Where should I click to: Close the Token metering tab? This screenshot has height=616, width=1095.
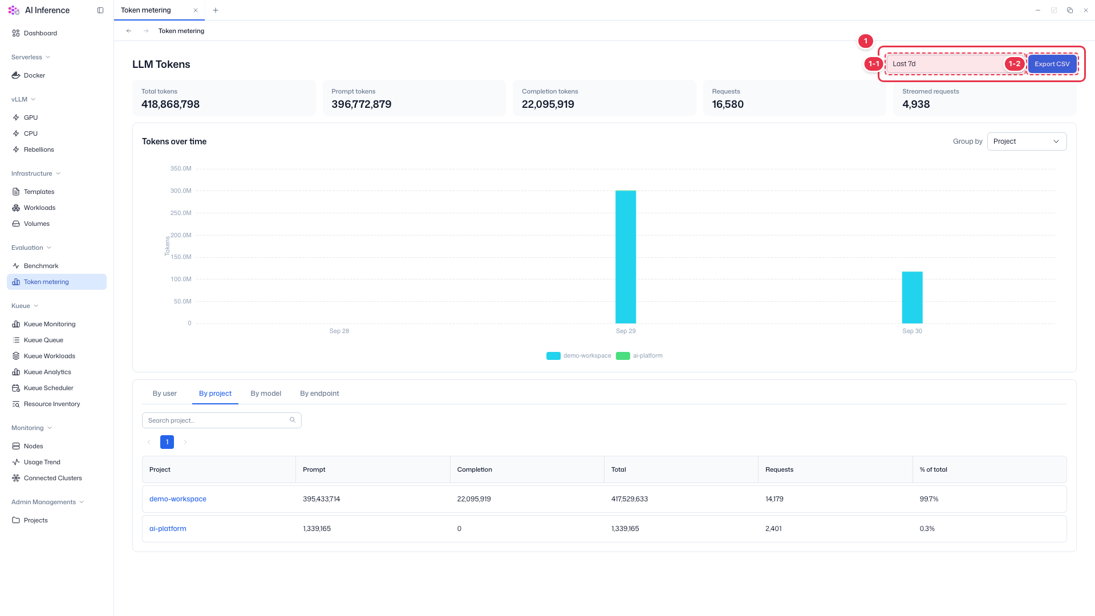click(x=196, y=10)
